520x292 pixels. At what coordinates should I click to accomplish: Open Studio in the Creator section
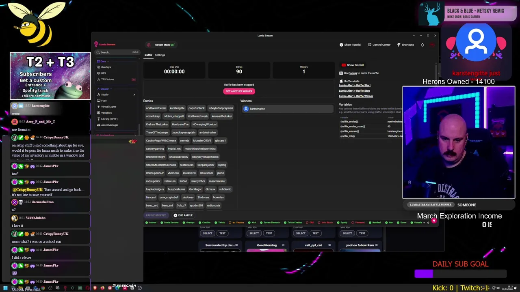(103, 94)
